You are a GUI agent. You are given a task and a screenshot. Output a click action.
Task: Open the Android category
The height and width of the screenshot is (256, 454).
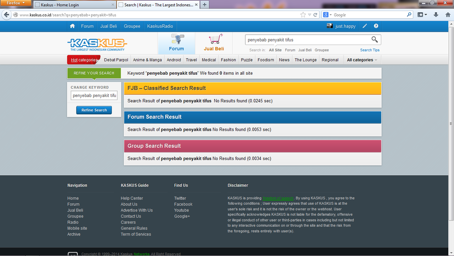click(x=174, y=60)
